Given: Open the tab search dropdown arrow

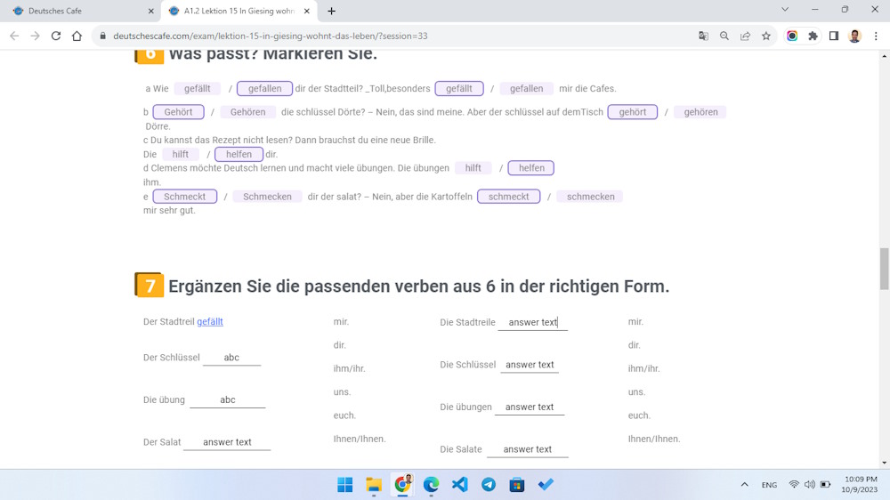Looking at the screenshot, I should click(x=785, y=9).
